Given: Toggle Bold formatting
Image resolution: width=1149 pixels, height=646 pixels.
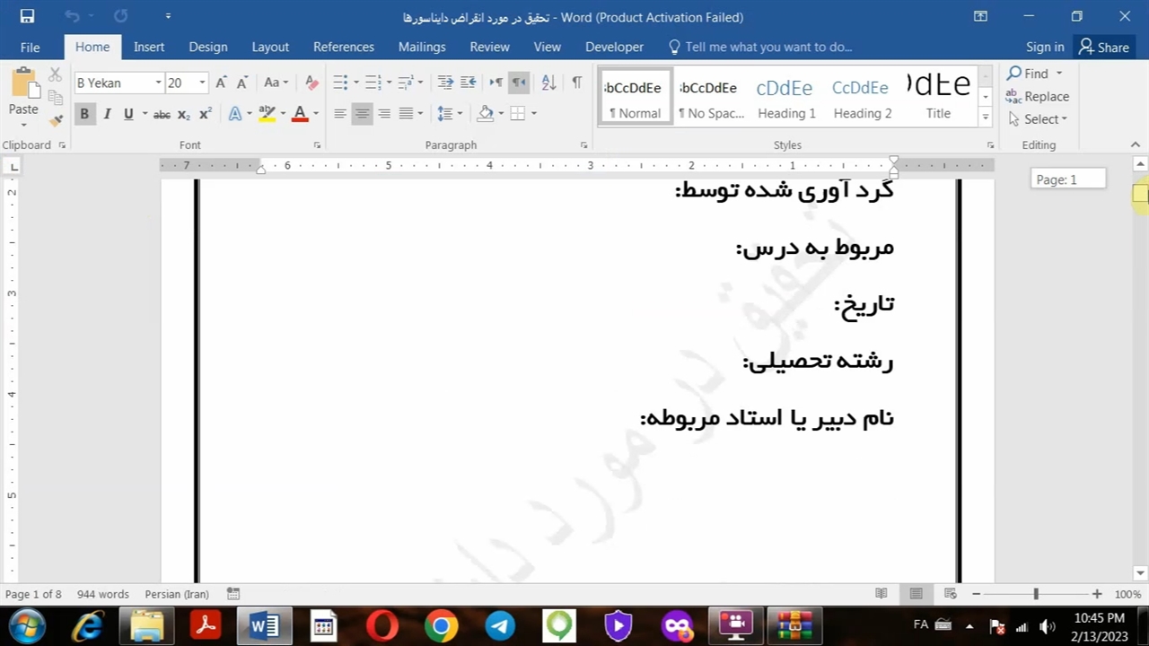Looking at the screenshot, I should (84, 114).
